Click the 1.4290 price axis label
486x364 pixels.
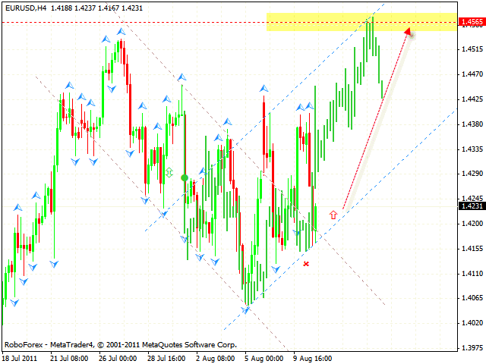pos(472,174)
